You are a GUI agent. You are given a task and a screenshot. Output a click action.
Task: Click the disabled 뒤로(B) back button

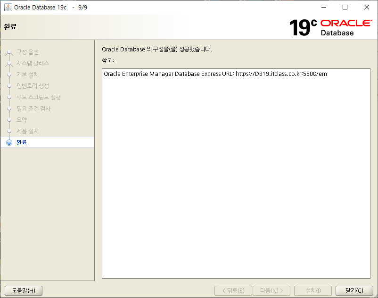[x=233, y=290]
